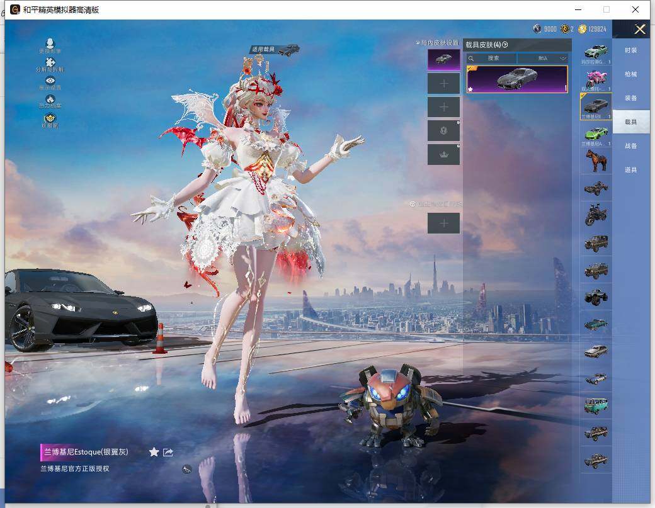Switch to the 时装 tab

[630, 50]
